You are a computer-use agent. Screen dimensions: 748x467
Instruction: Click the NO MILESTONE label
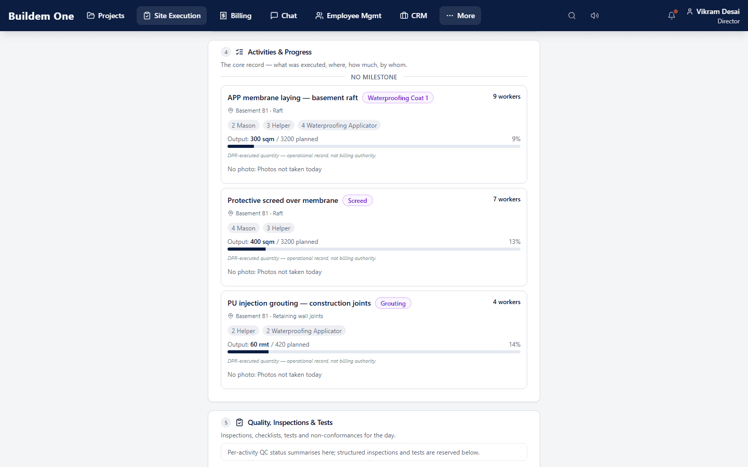pyautogui.click(x=374, y=77)
